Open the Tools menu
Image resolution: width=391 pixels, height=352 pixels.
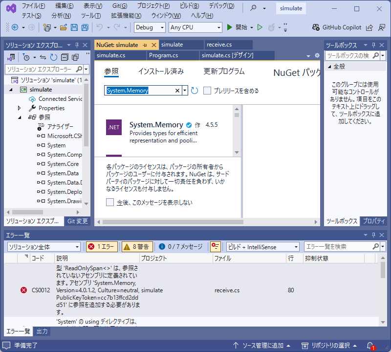[x=91, y=16]
